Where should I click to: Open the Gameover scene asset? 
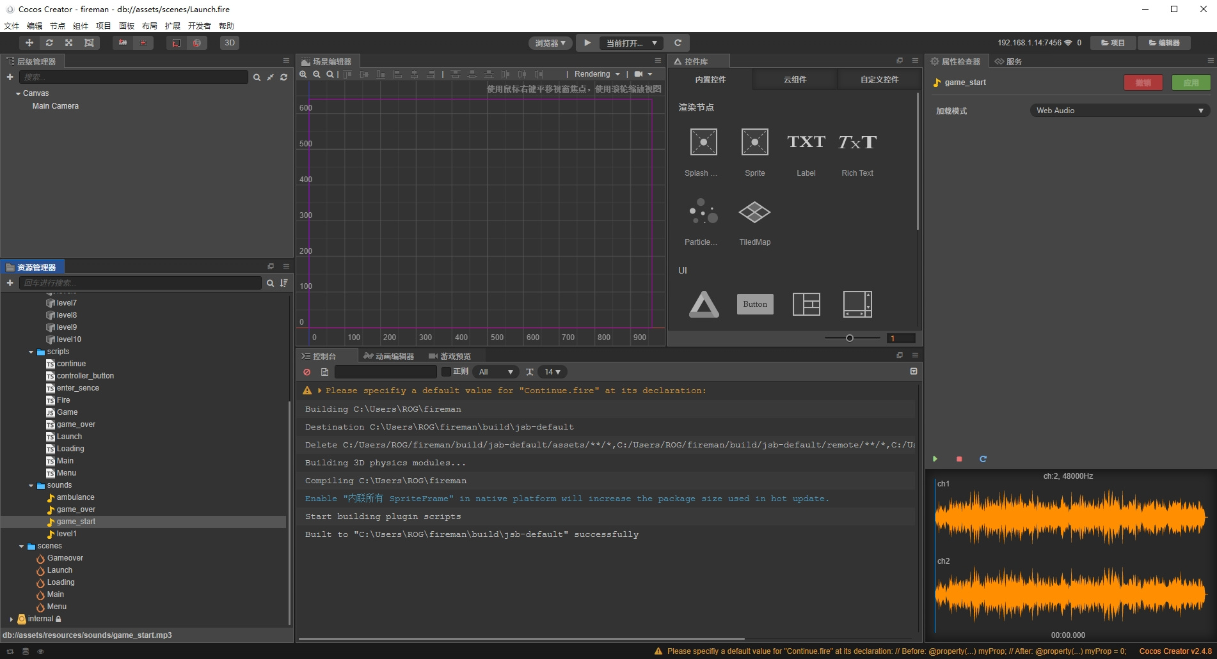(x=65, y=558)
